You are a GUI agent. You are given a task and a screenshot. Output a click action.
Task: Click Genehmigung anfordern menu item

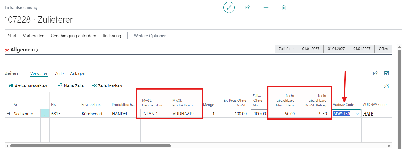[74, 36]
